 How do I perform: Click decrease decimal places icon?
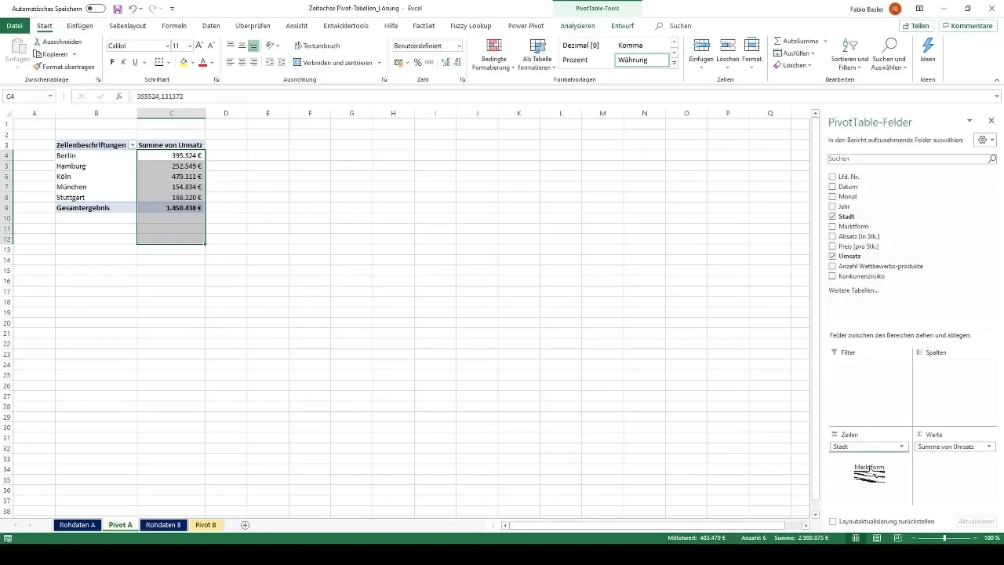[456, 62]
